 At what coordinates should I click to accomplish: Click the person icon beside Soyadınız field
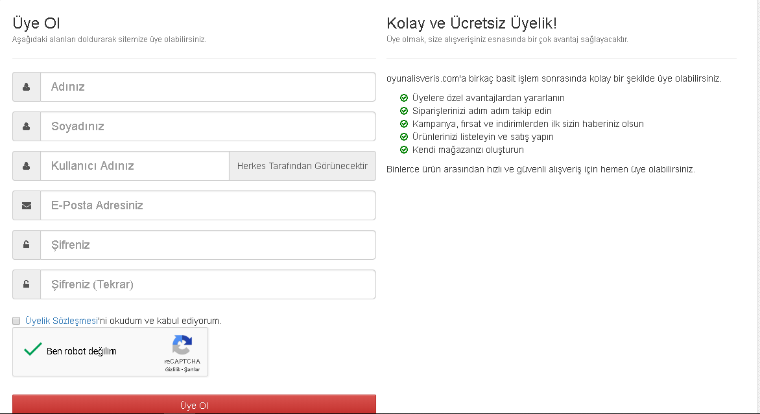tap(27, 126)
